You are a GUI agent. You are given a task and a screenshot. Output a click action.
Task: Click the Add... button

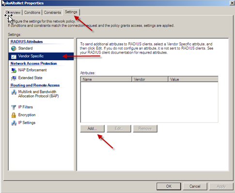coord(92,129)
